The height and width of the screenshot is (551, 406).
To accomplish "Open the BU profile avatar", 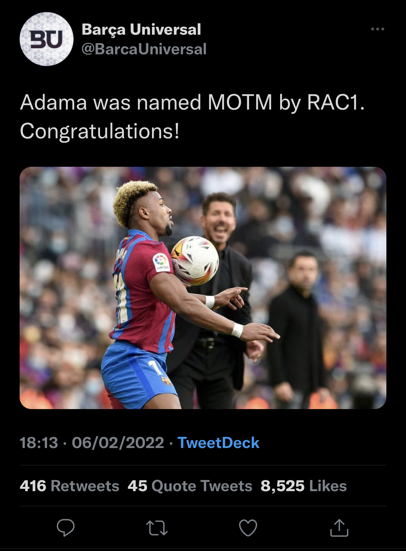I will 46,39.
